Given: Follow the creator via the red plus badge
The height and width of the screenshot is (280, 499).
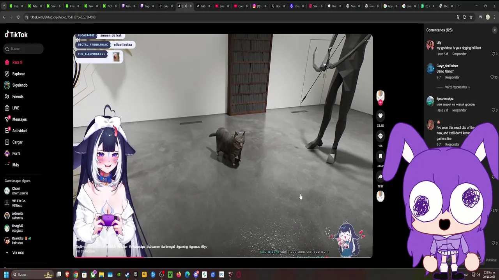Looking at the screenshot, I should [x=380, y=103].
